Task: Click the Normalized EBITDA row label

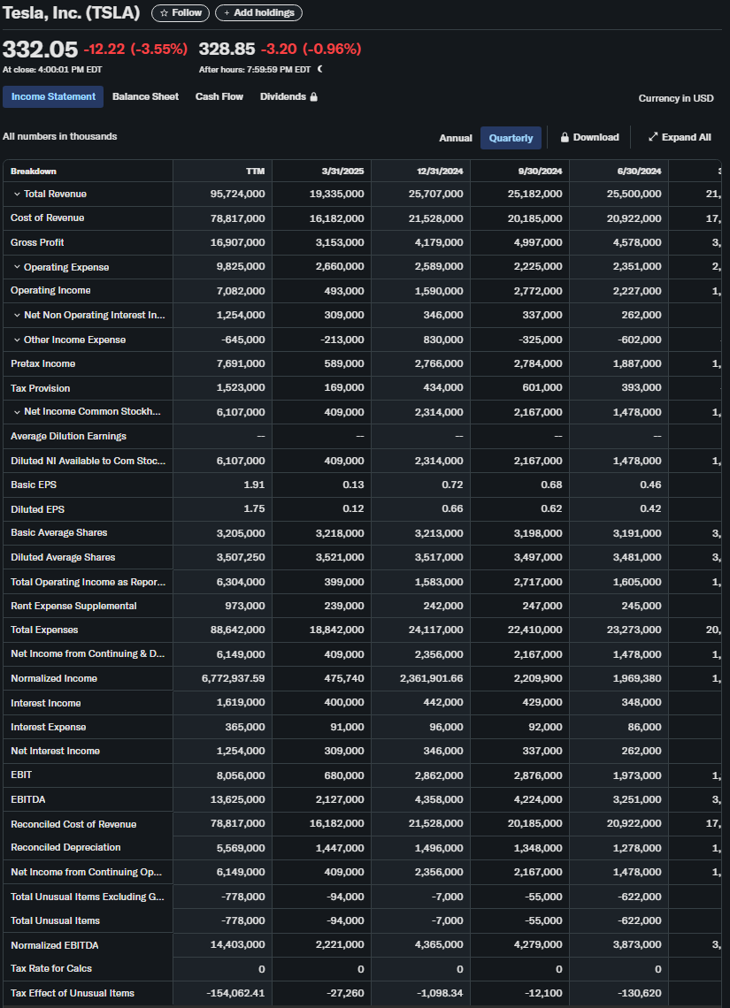Action: (55, 945)
